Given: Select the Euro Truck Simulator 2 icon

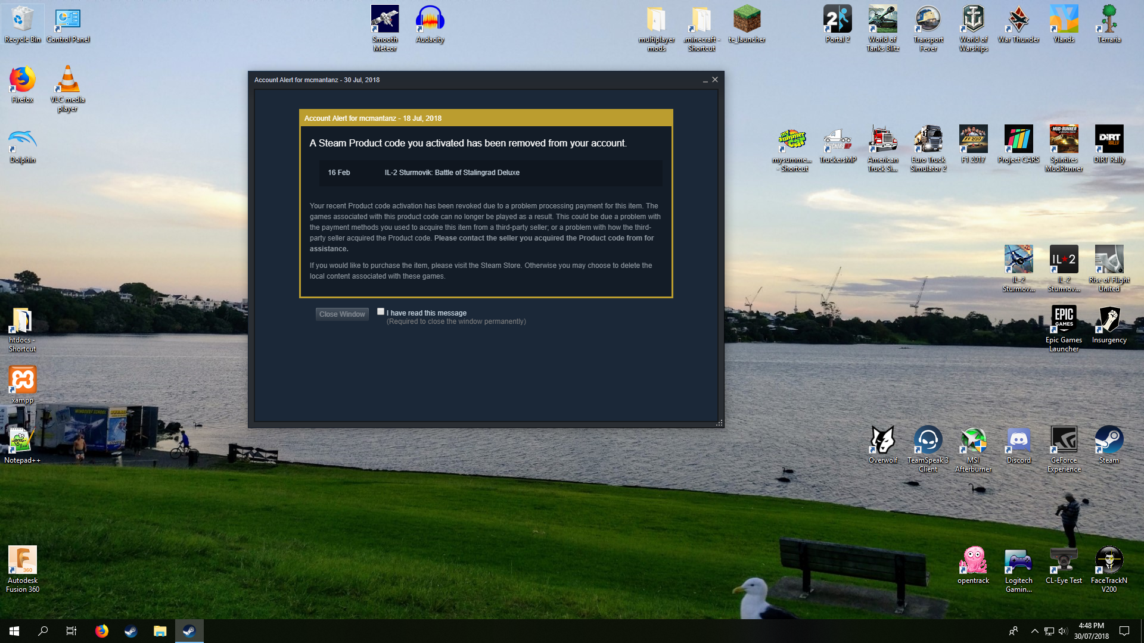Looking at the screenshot, I should pyautogui.click(x=928, y=148).
